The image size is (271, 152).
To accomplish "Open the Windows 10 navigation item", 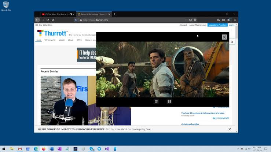I will (x=50, y=40).
